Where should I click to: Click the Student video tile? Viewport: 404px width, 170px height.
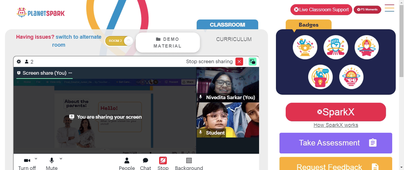pyautogui.click(x=228, y=120)
